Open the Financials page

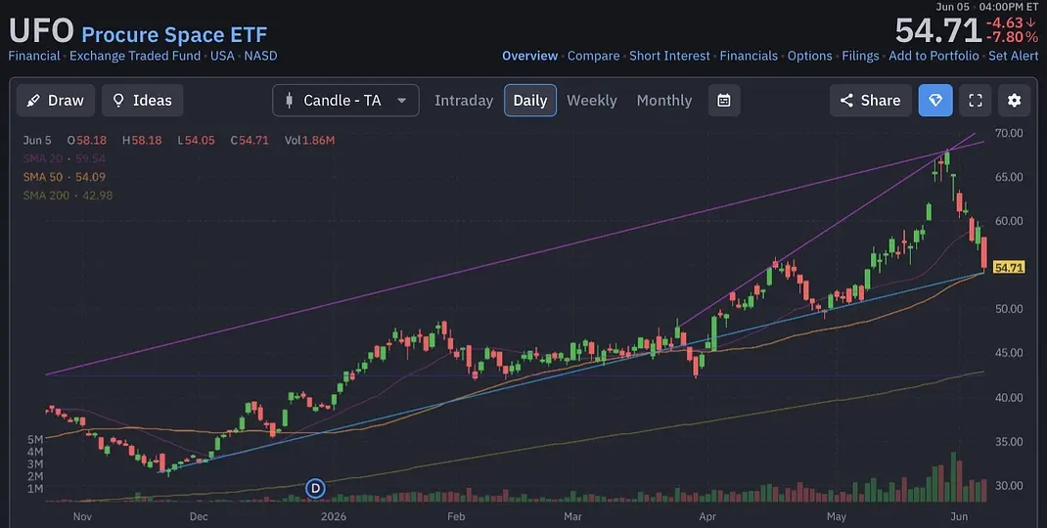749,56
